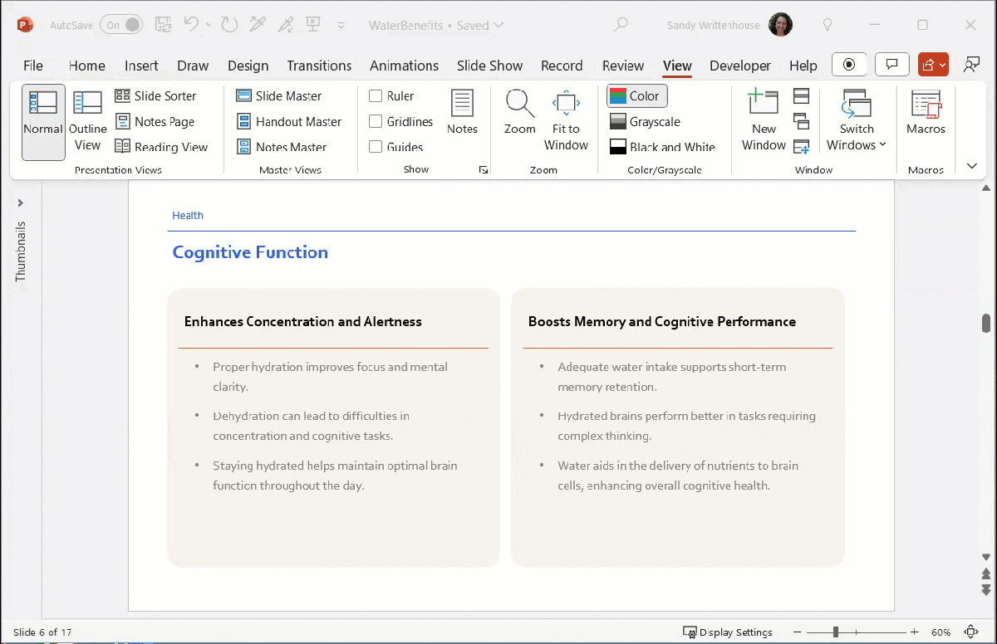This screenshot has height=644, width=997.
Task: Expand the Thumbnails pane
Action: (x=21, y=202)
